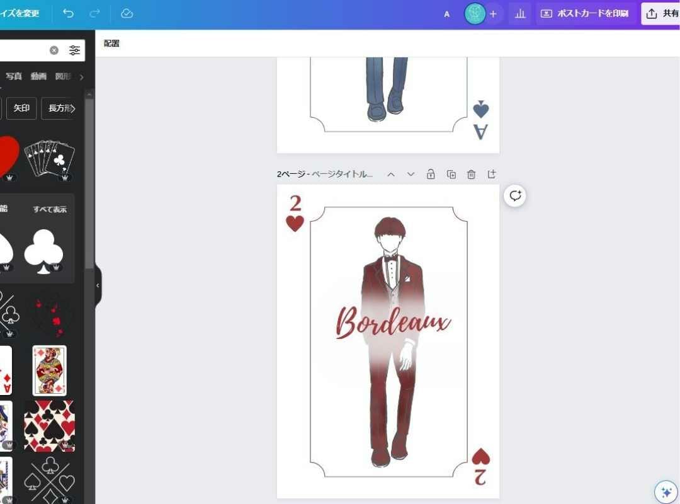Image resolution: width=680 pixels, height=504 pixels.
Task: Delete page 2 using trash icon
Action: [x=471, y=175]
